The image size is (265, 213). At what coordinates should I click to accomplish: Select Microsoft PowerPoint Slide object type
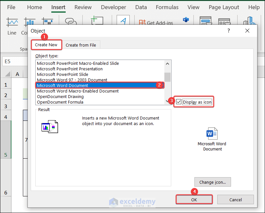(x=100, y=75)
